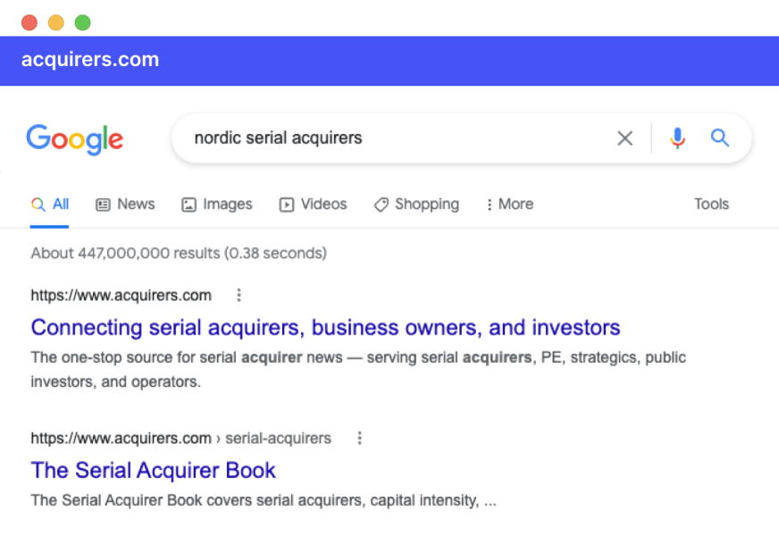Switch to the News tab

point(125,205)
